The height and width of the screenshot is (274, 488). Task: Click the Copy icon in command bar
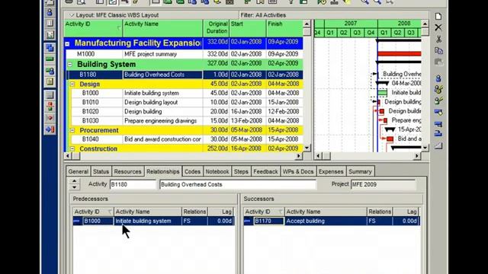click(438, 51)
